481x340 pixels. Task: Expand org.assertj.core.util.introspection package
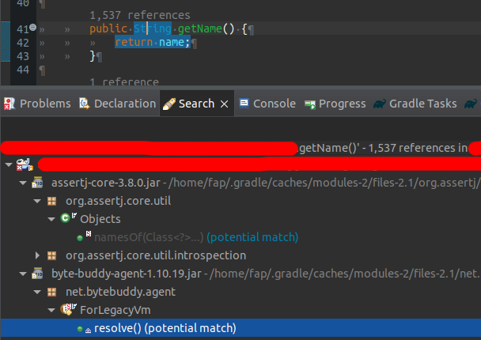[37, 255]
